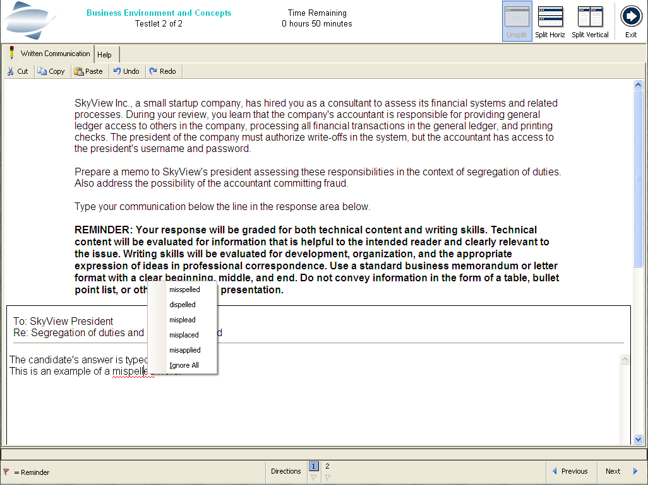Toggle reminder flag under question 1

314,477
